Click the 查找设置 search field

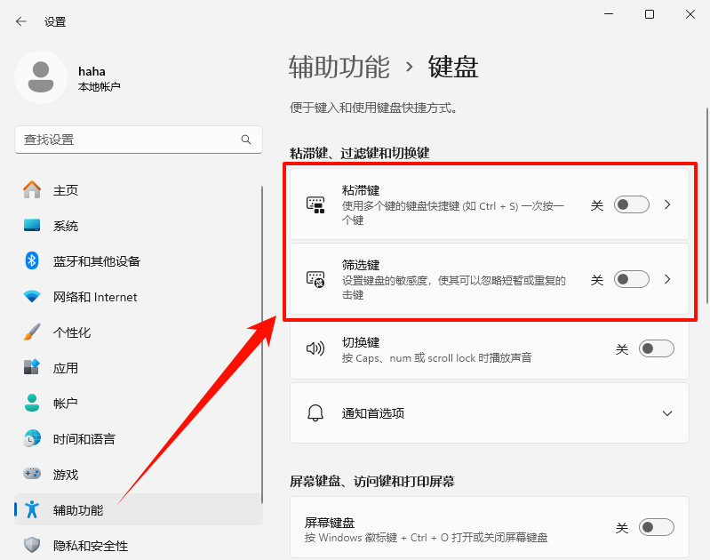[x=139, y=140]
